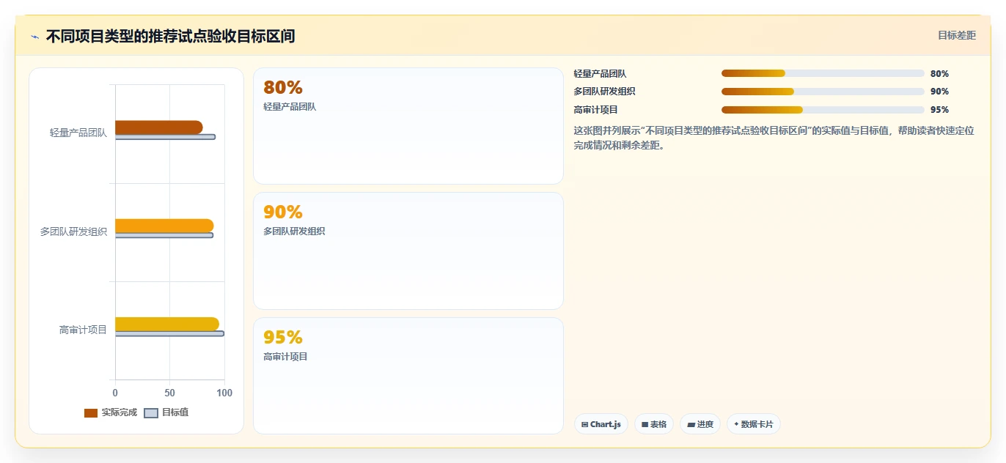Click the 50 tick on x-axis
The width and height of the screenshot is (1006, 463).
169,393
